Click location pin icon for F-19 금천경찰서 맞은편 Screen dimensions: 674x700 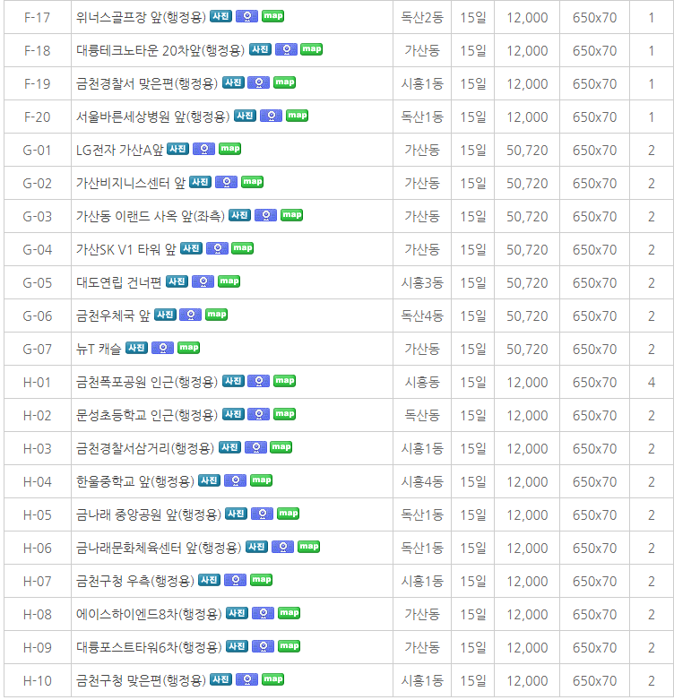click(258, 82)
